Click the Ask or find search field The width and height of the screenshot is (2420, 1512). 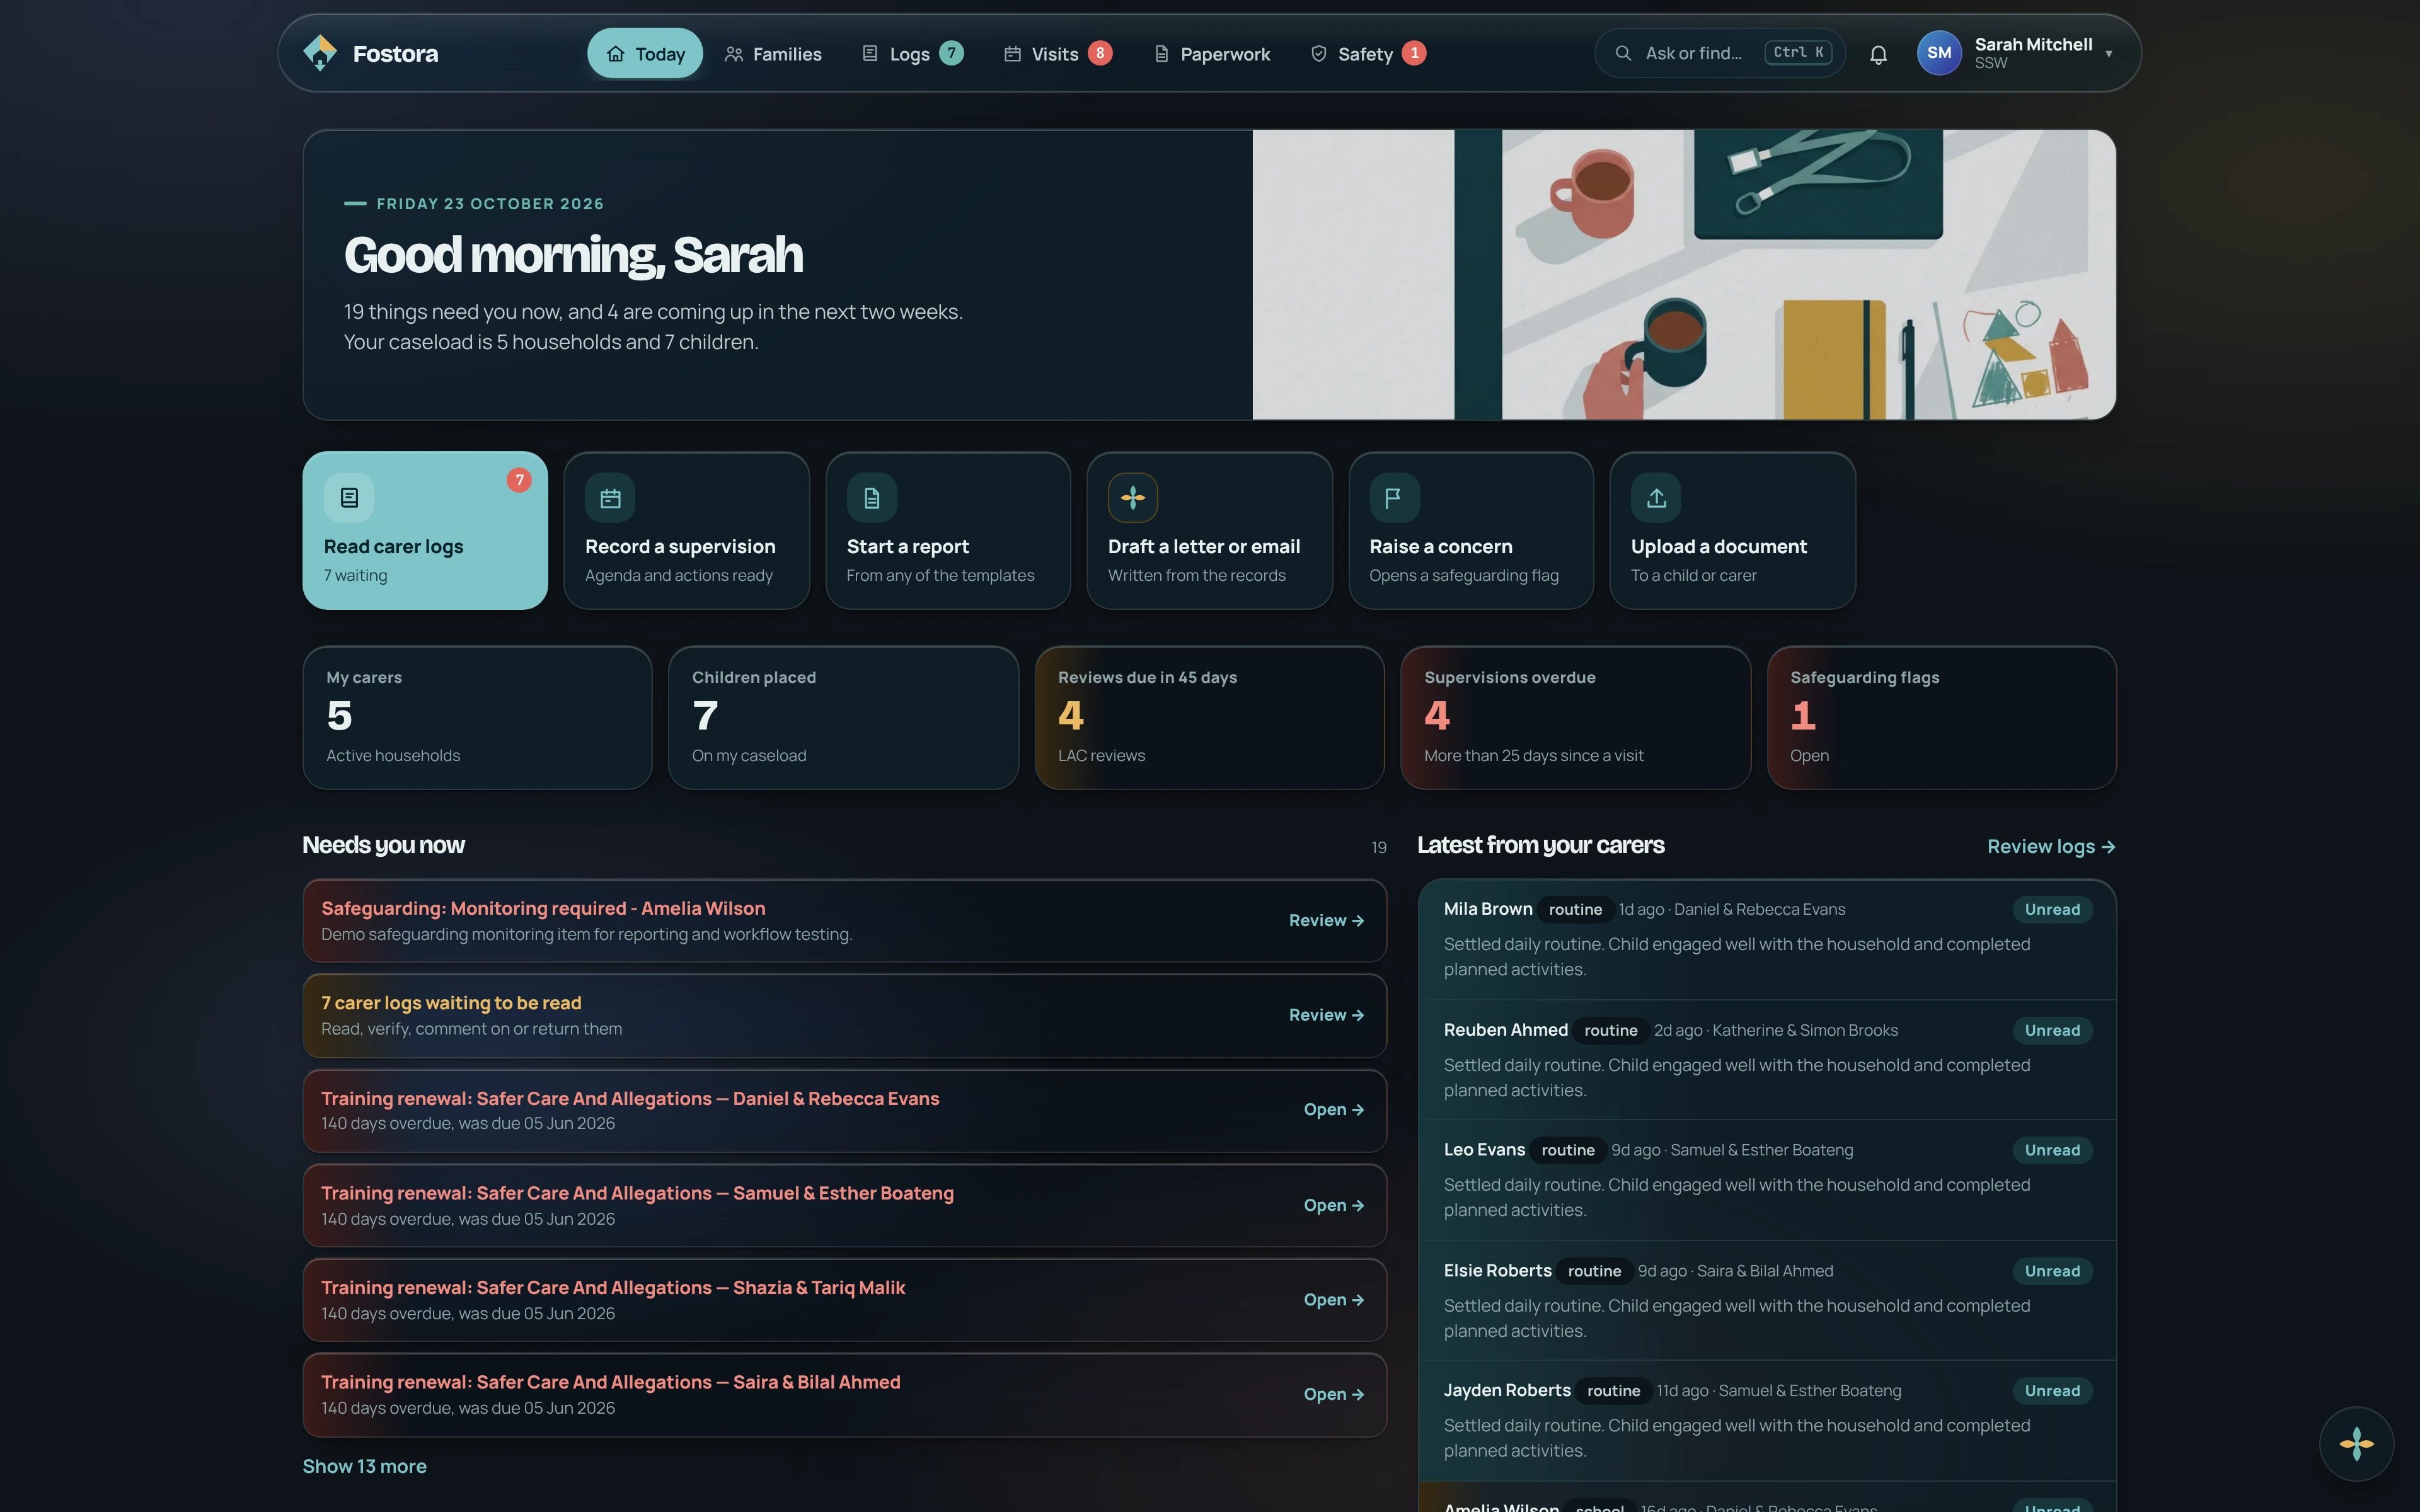click(x=1720, y=53)
